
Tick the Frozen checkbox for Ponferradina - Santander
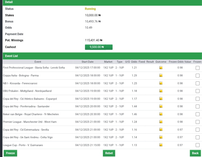point(198,106)
